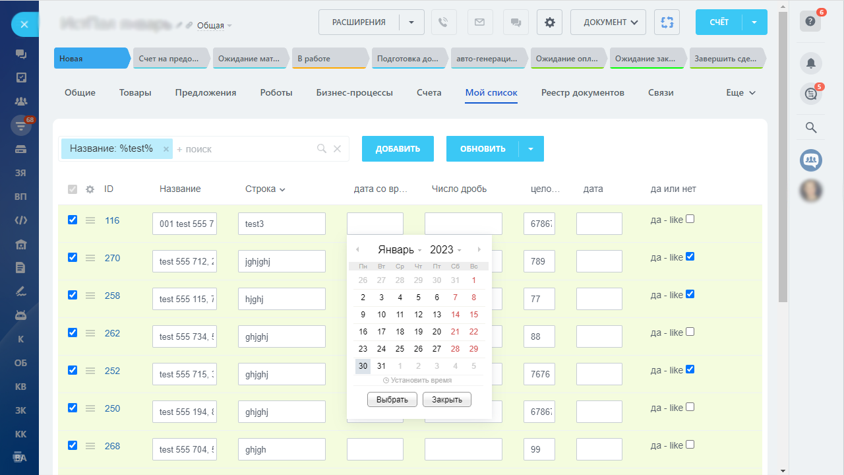Viewport: 844px width, 475px height.
Task: Uncheck 'да - like' checkbox for row 270
Action: click(690, 257)
